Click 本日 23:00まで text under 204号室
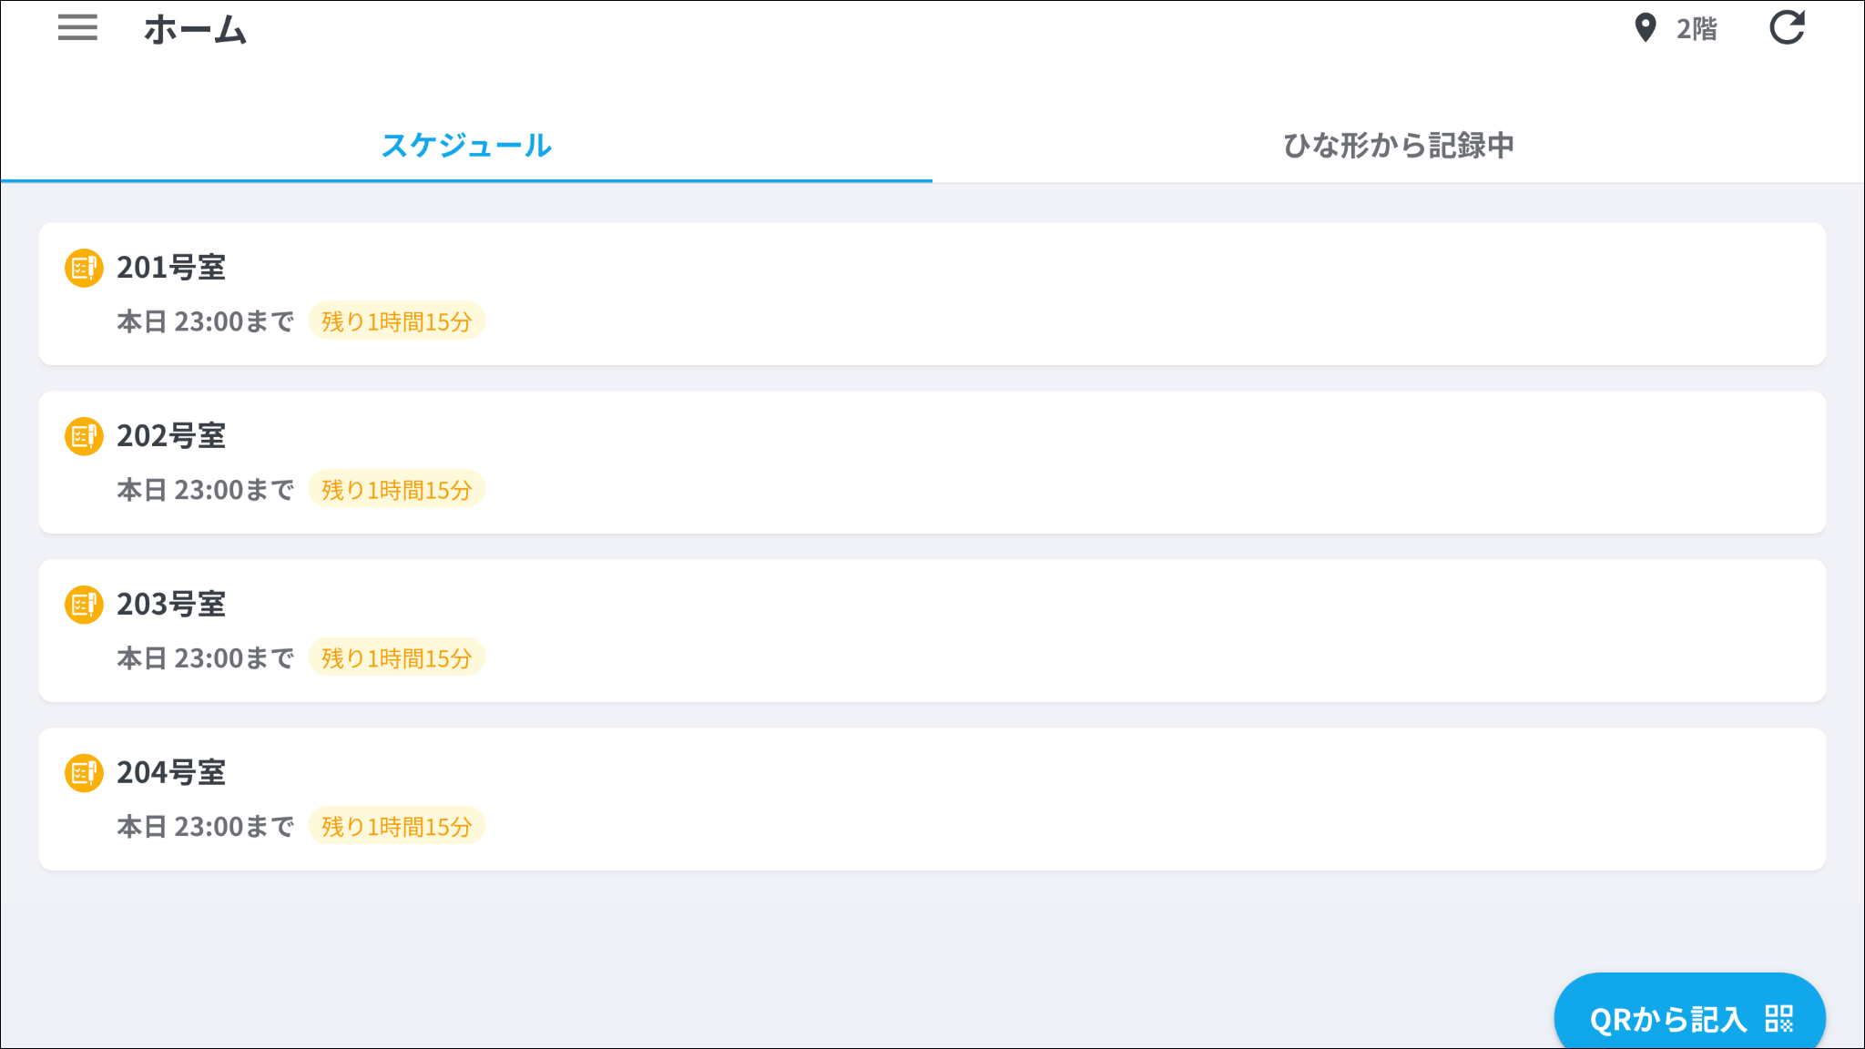The image size is (1865, 1049). (205, 826)
